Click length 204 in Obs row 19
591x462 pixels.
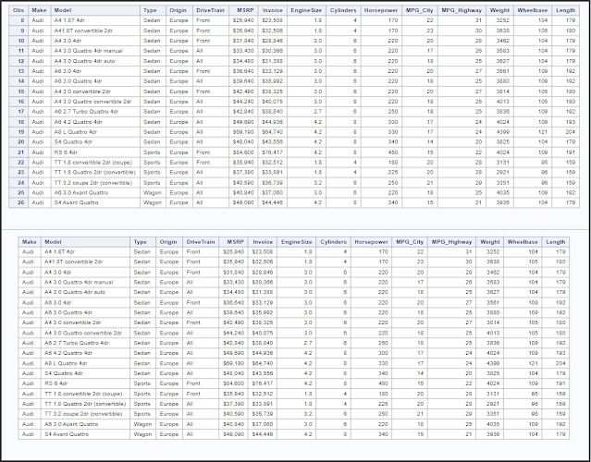tap(571, 132)
